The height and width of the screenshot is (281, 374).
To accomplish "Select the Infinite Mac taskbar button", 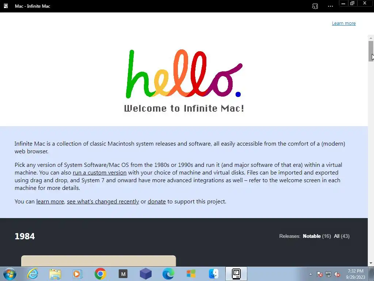I will (x=236, y=274).
